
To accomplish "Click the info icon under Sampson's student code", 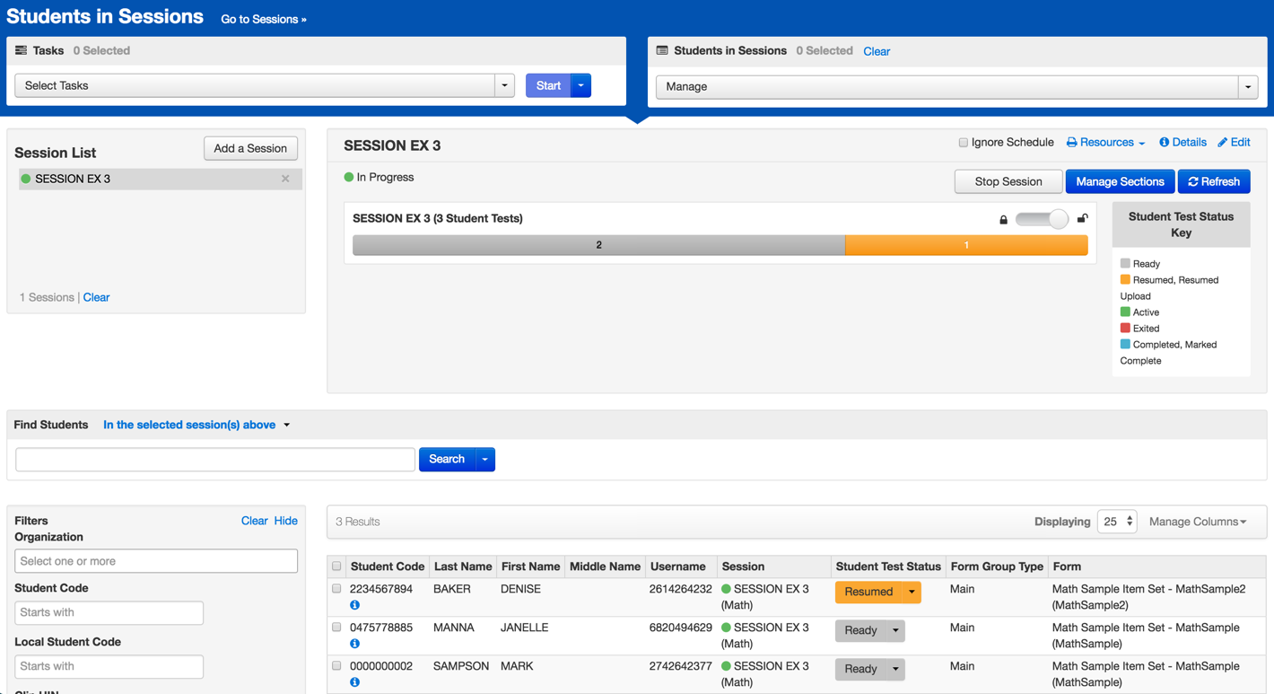I will 354,683.
